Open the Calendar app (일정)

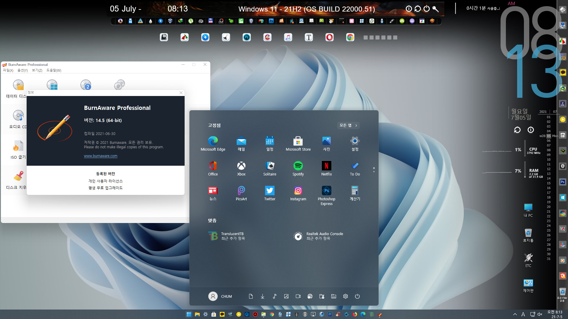coord(270,144)
